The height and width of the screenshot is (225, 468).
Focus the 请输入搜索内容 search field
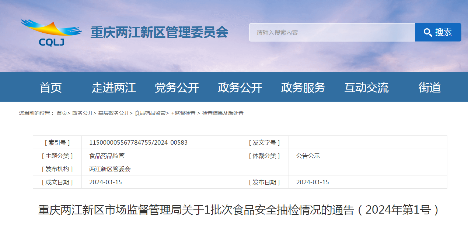(332, 32)
